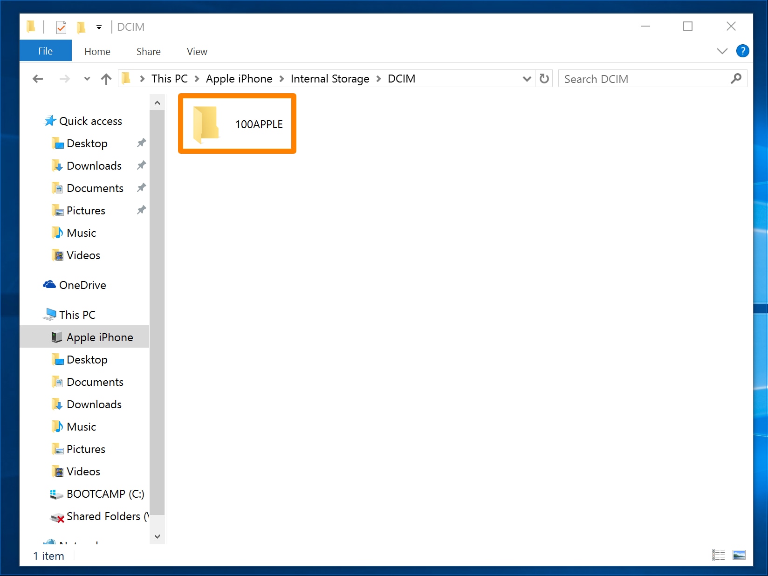Image resolution: width=768 pixels, height=576 pixels.
Task: Unpin Pictures from Quick access
Action: 141,210
